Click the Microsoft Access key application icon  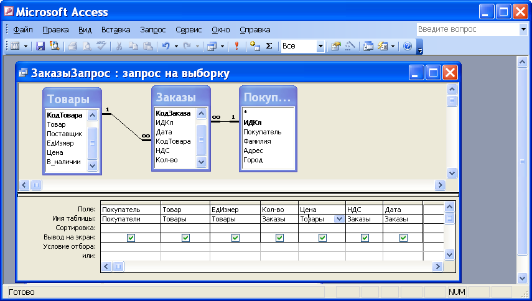tap(9, 12)
